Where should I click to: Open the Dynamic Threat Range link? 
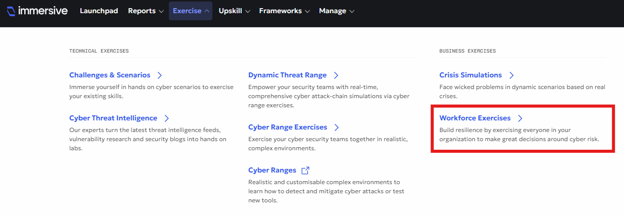(287, 75)
